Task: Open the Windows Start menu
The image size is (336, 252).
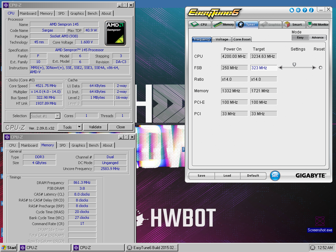Action: point(9,247)
